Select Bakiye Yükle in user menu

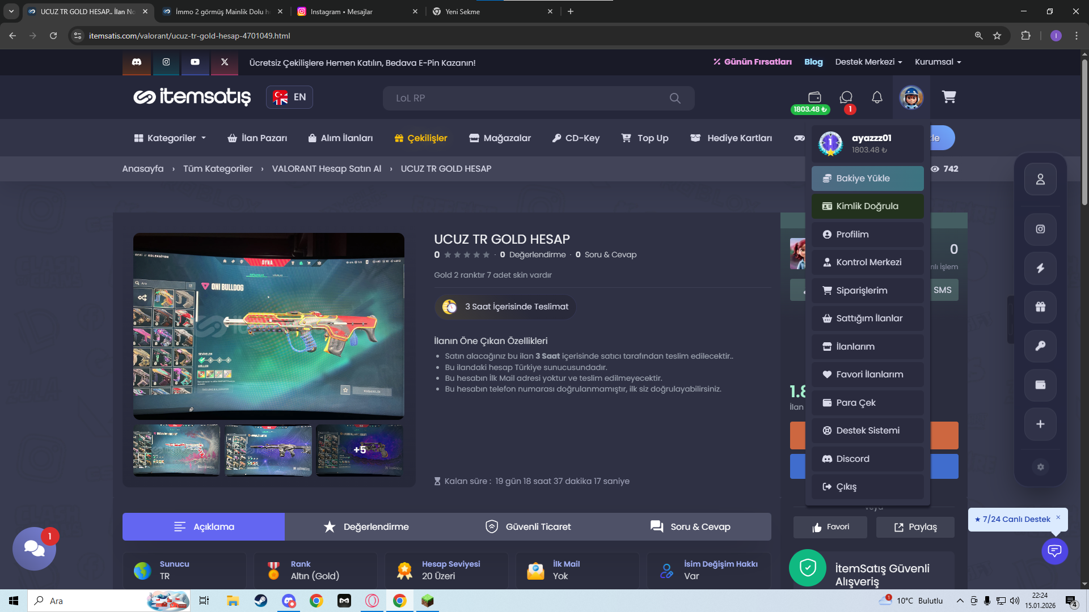point(867,178)
